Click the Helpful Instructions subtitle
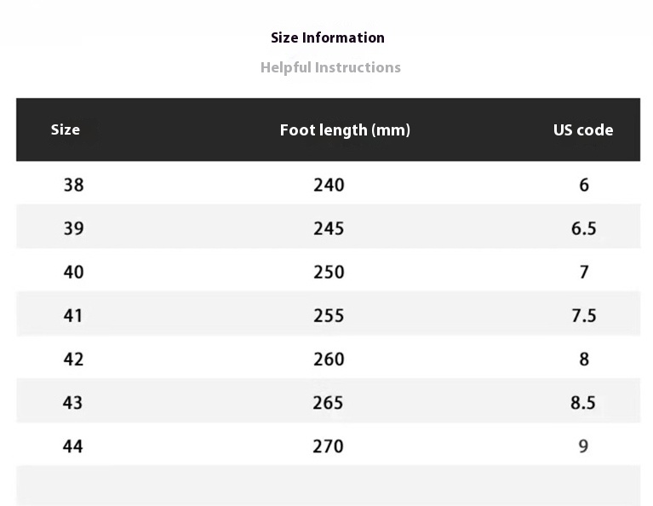Viewport: 653px width, 506px height. 330,67
